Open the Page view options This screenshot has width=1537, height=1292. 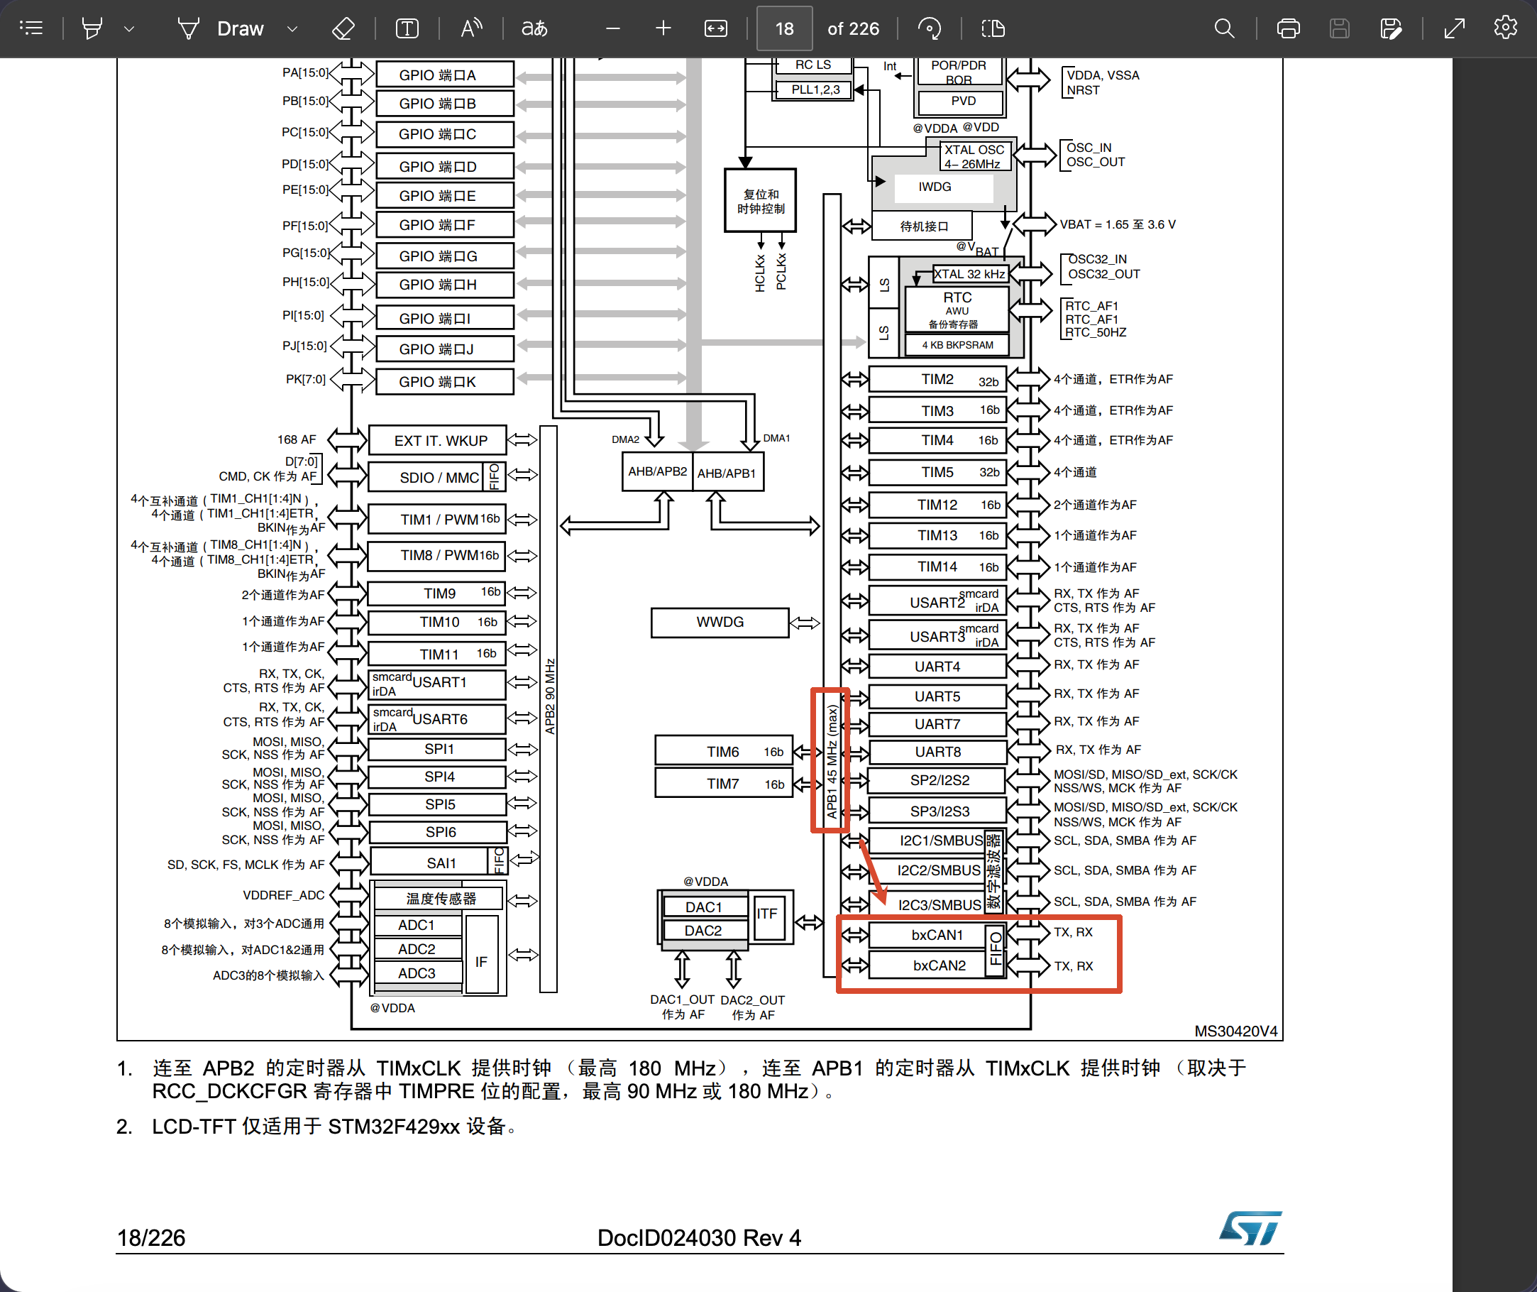pyautogui.click(x=993, y=28)
